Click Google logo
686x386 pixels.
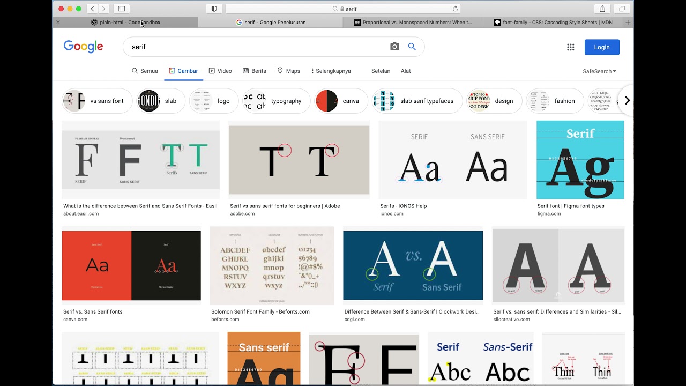83,47
